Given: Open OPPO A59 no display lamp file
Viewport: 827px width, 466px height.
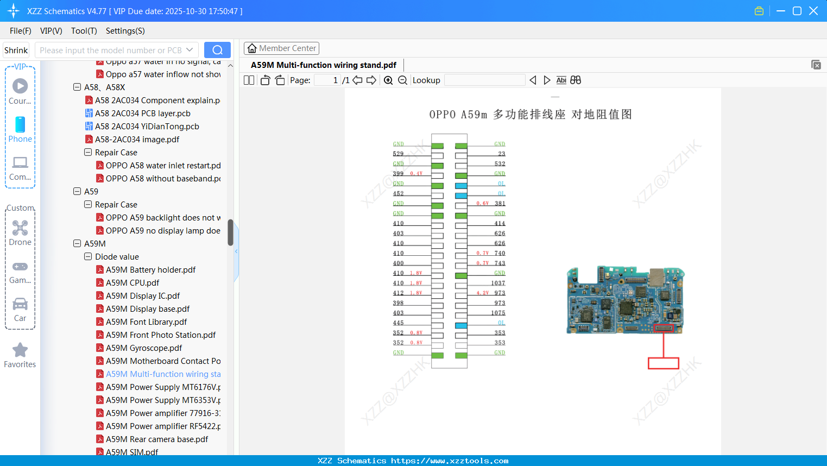Looking at the screenshot, I should [163, 230].
